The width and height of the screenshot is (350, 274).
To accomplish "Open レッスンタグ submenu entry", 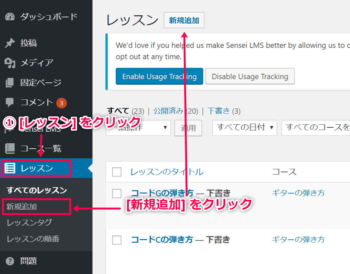I will (x=29, y=223).
